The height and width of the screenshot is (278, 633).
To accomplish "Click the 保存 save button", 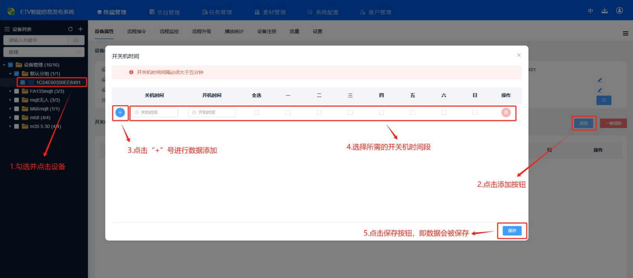I will [512, 231].
